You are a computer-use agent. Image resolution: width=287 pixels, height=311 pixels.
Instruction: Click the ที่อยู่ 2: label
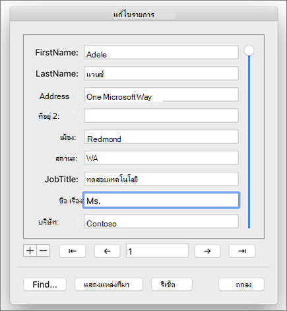pos(49,116)
